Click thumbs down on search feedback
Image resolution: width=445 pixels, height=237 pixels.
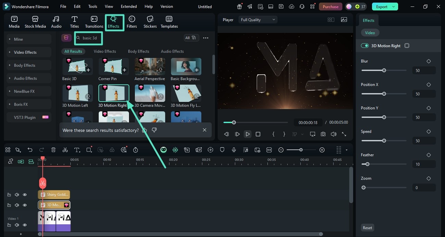(154, 130)
